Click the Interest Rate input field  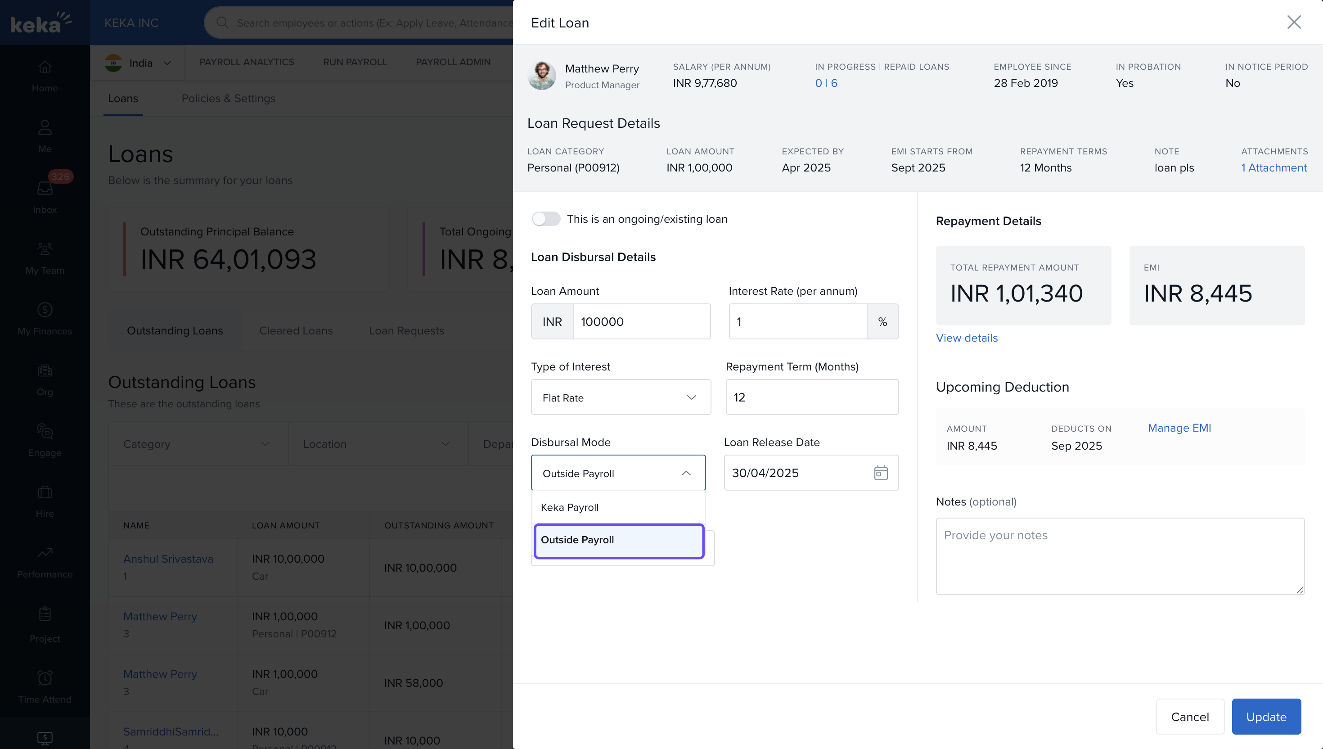point(797,322)
